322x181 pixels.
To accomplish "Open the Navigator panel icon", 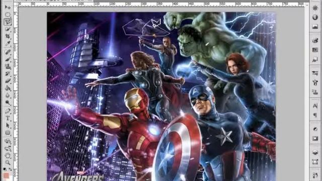I will pos(315,8).
